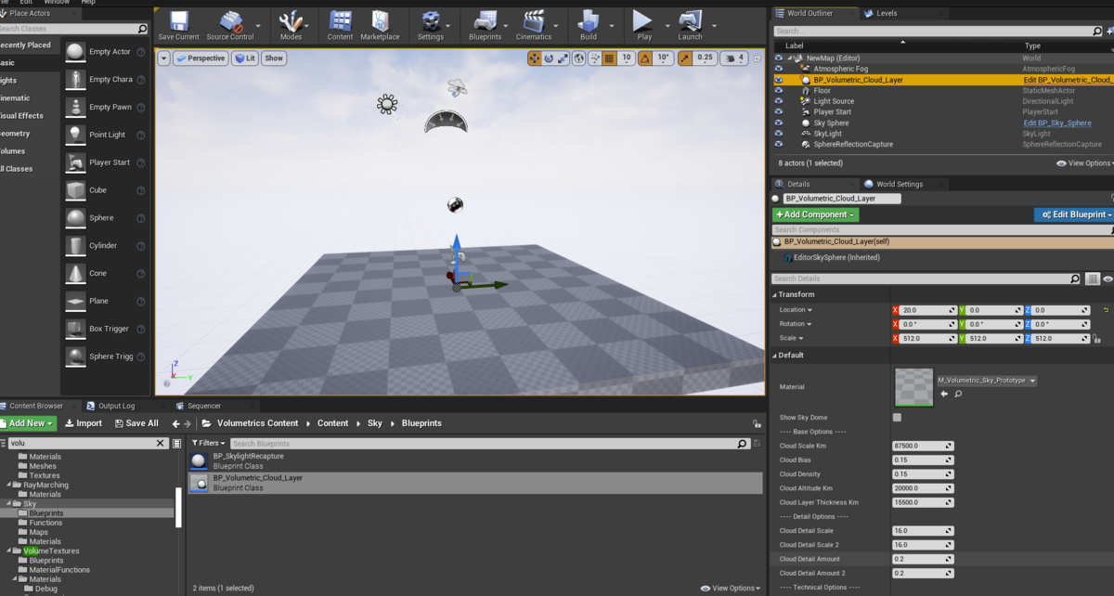Open the viewport Show menu
Viewport: 1114px width, 596px height.
tap(274, 58)
